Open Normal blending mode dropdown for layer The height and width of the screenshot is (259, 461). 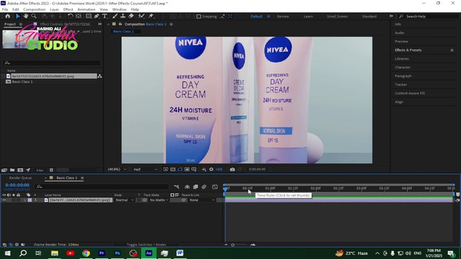[125, 200]
